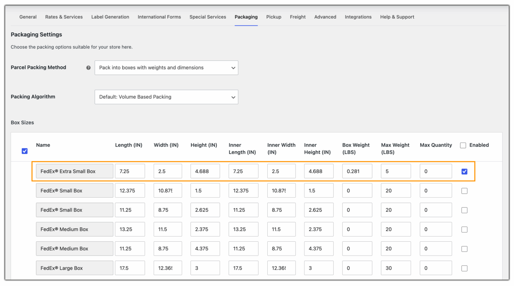Go to the Advanced tab

325,17
